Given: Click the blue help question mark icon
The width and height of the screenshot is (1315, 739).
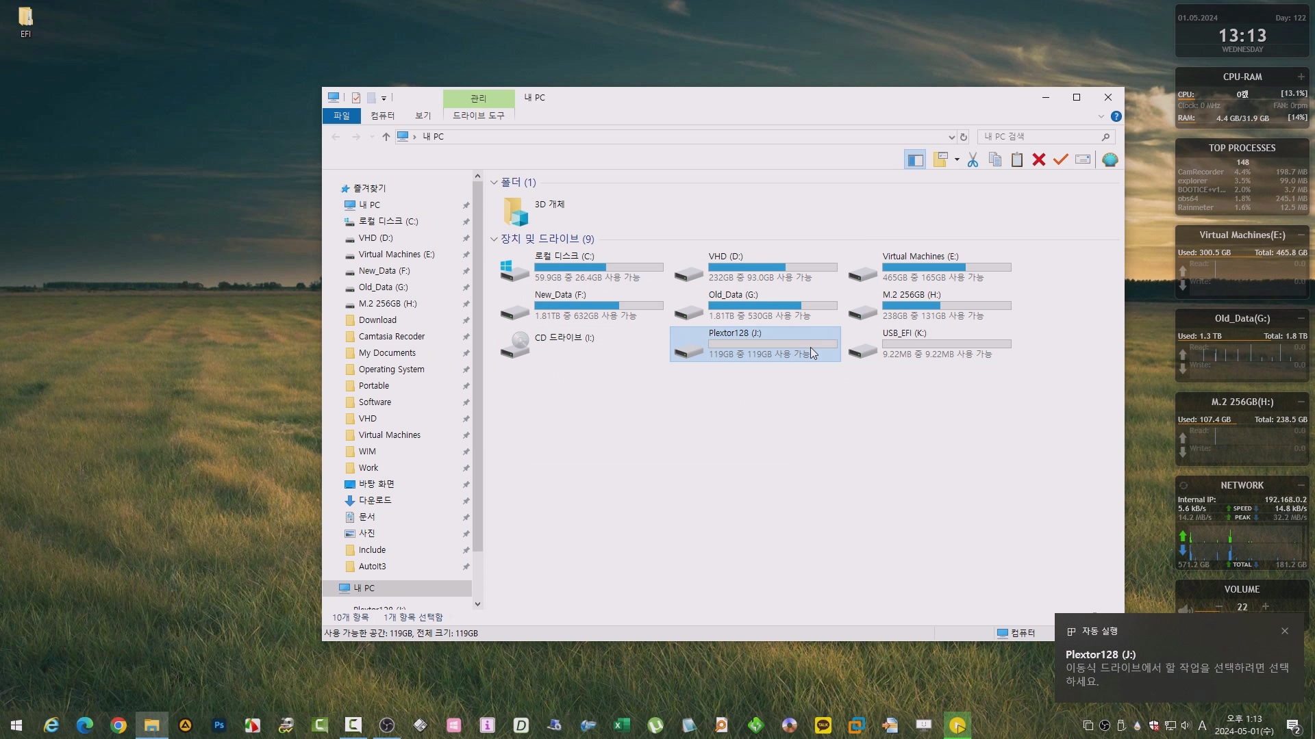Looking at the screenshot, I should click(x=1116, y=116).
